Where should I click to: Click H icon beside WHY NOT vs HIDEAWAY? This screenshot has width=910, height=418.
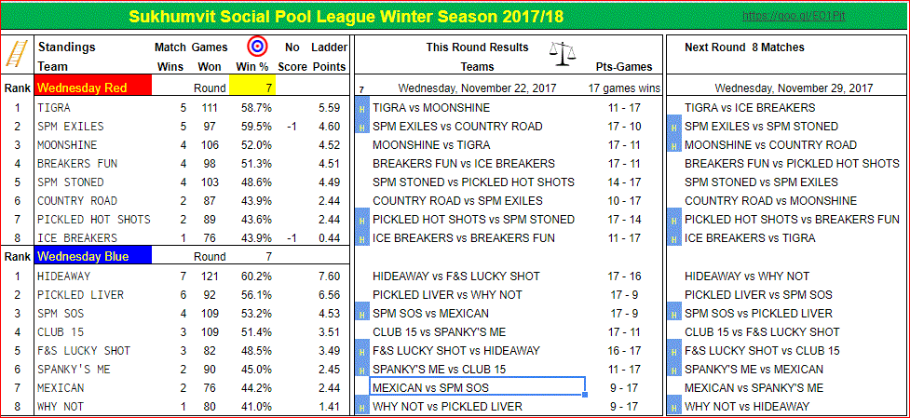pyautogui.click(x=673, y=407)
